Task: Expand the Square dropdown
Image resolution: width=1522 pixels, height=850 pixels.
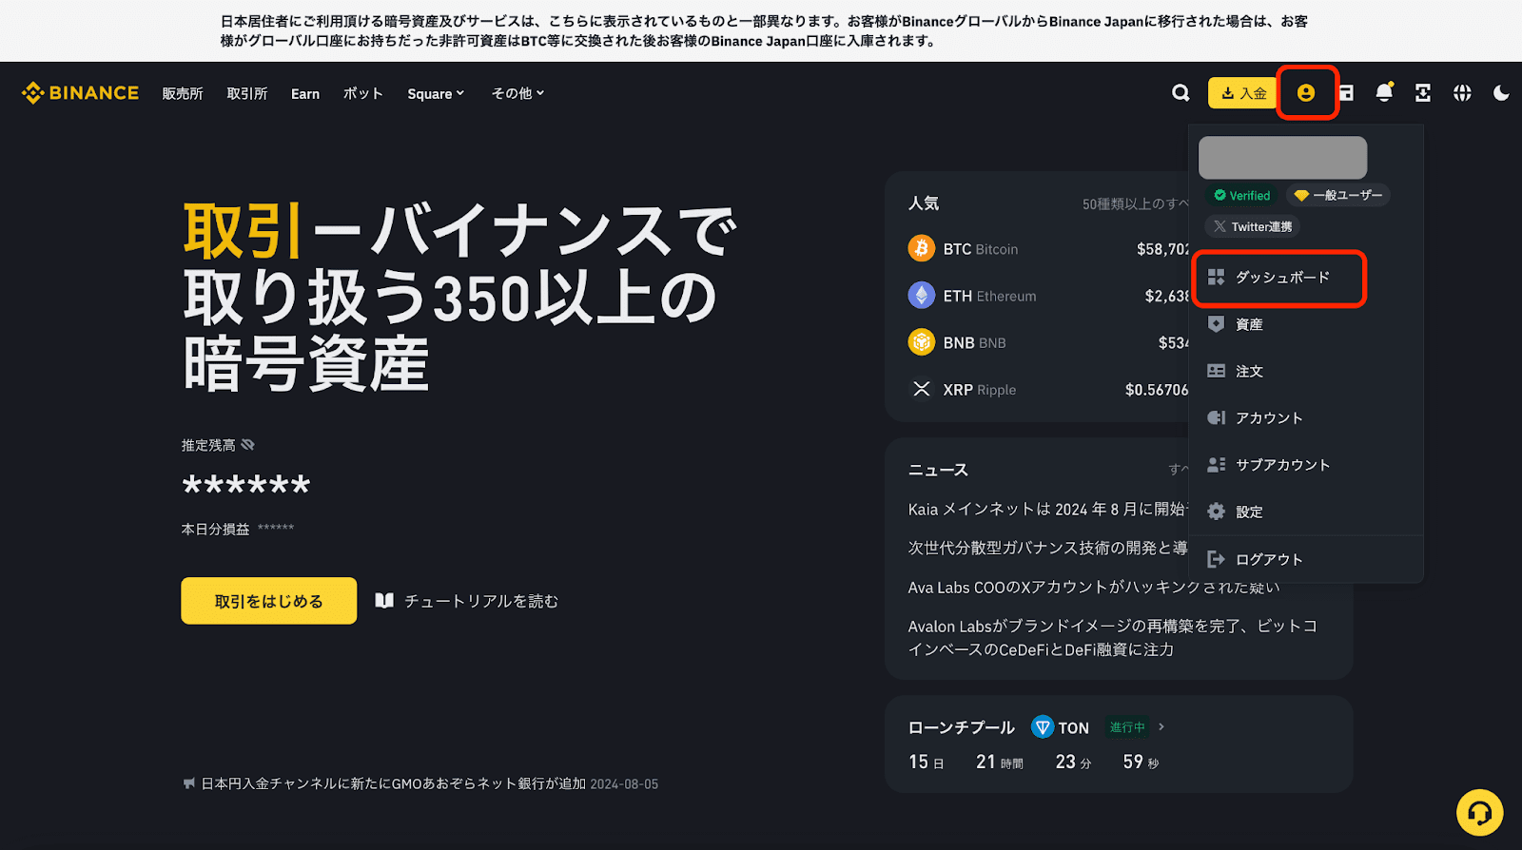Action: pos(436,93)
